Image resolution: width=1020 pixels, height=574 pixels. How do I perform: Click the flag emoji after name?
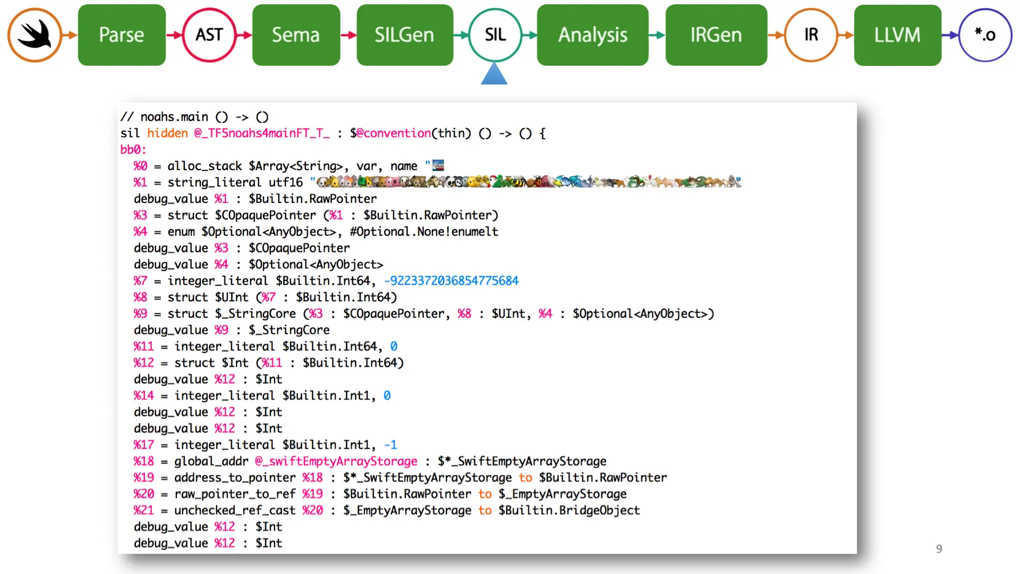click(438, 166)
